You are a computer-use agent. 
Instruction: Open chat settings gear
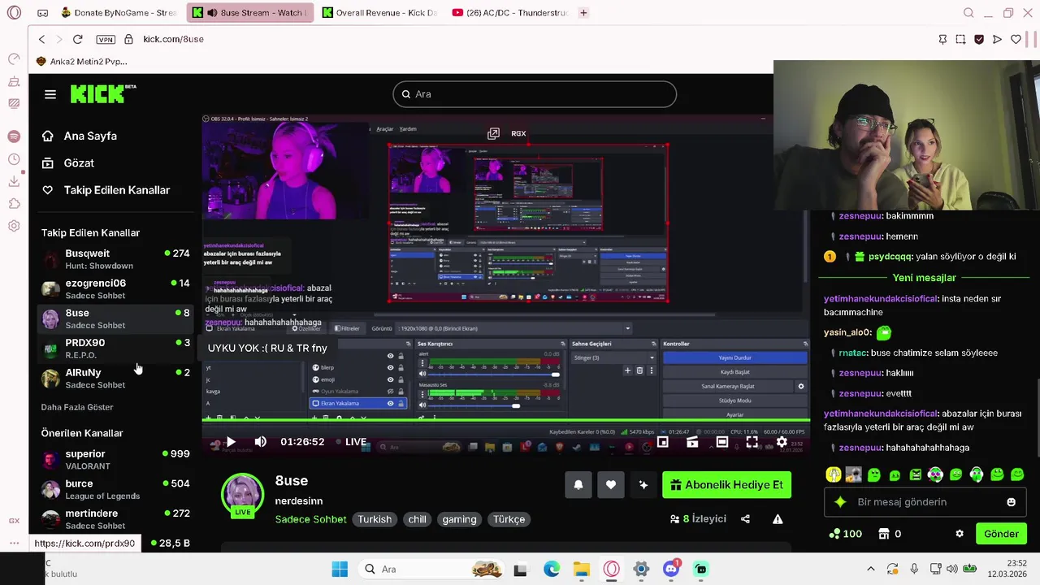[x=960, y=534]
